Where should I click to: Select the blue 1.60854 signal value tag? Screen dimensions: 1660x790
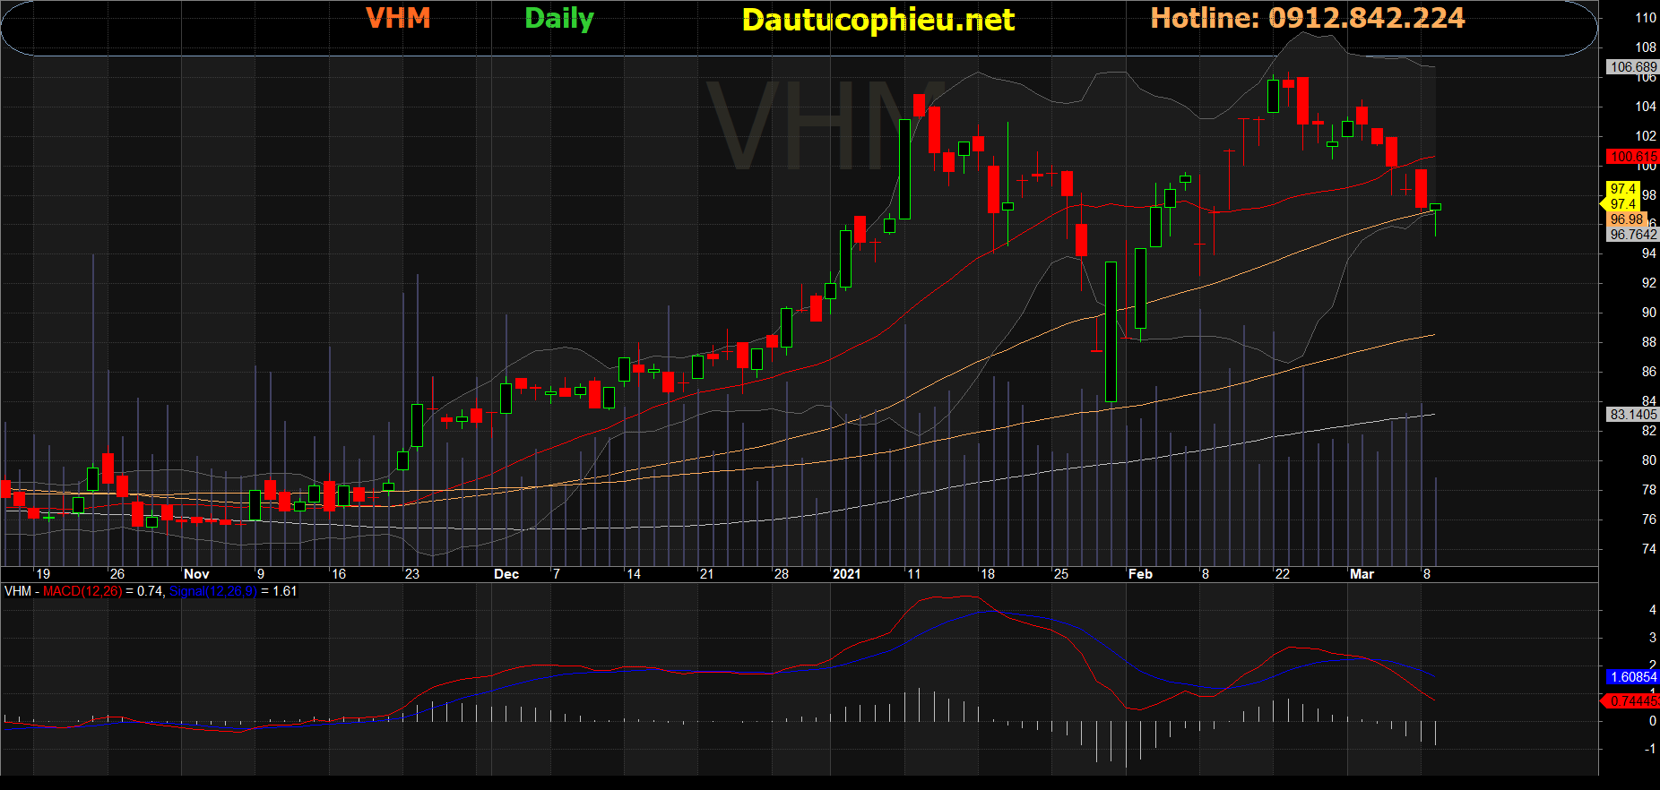[x=1632, y=677]
